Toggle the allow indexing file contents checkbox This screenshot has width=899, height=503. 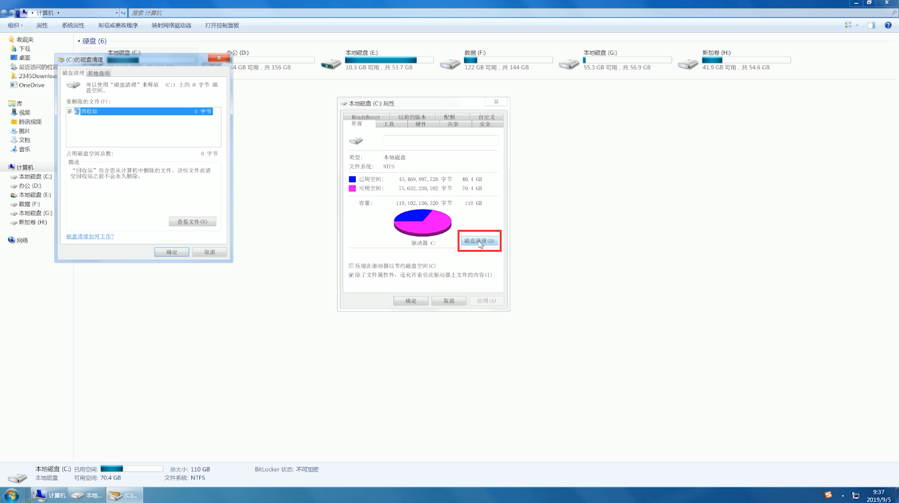[x=351, y=275]
